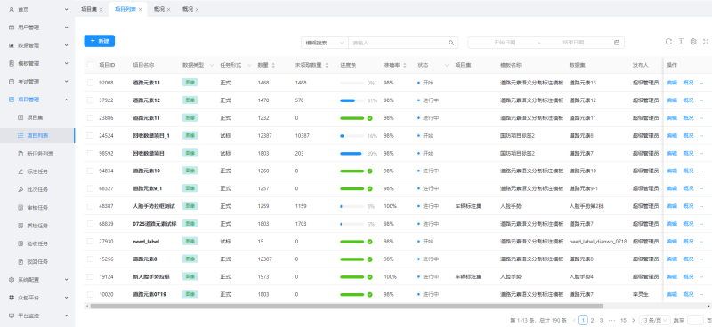Click the 89% progress bar of project 98592

click(x=352, y=154)
